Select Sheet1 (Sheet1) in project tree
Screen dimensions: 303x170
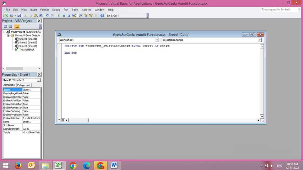pos(28,39)
